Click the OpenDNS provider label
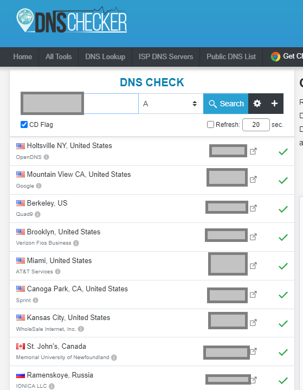The width and height of the screenshot is (303, 390). point(29,157)
